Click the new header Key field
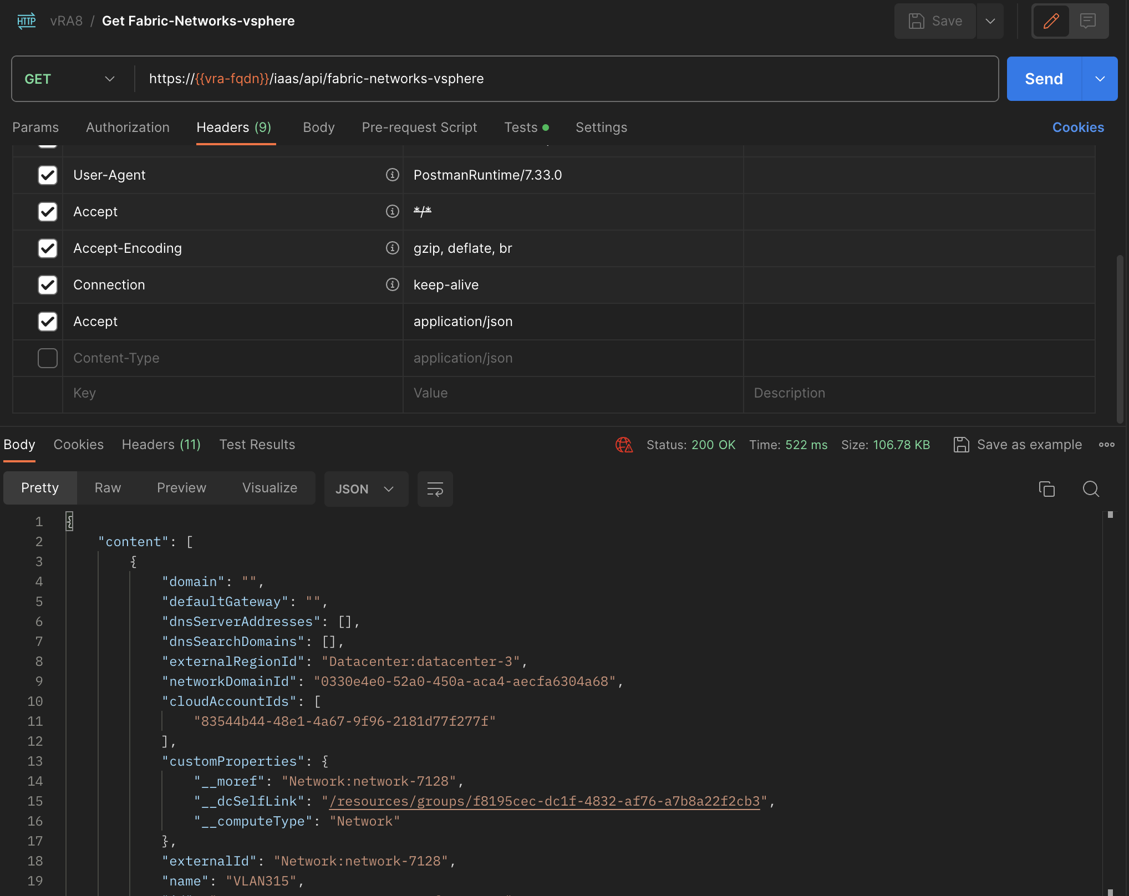The image size is (1129, 896). click(x=233, y=394)
